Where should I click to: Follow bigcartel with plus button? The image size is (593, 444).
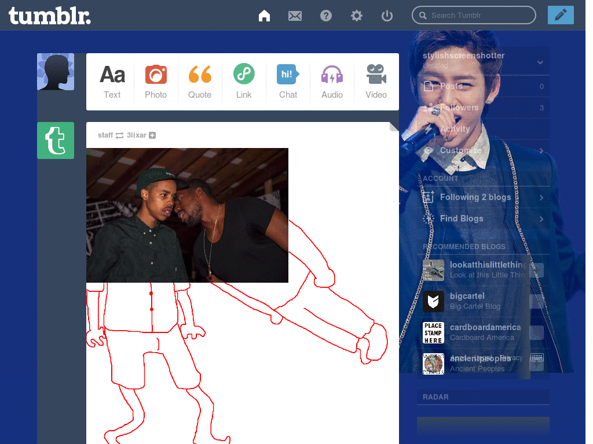click(x=537, y=301)
